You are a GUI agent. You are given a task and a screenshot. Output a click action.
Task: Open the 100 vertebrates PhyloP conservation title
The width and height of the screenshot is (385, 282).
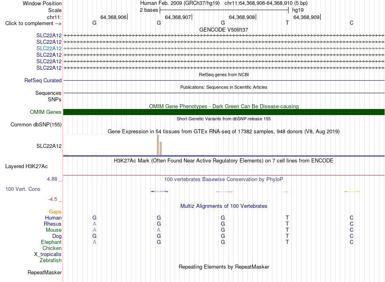click(x=224, y=179)
